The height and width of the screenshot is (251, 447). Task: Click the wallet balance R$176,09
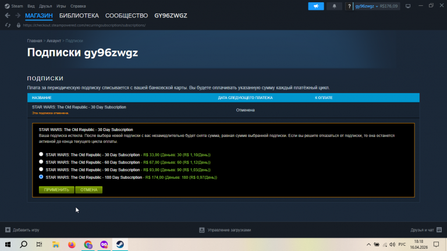(x=389, y=6)
